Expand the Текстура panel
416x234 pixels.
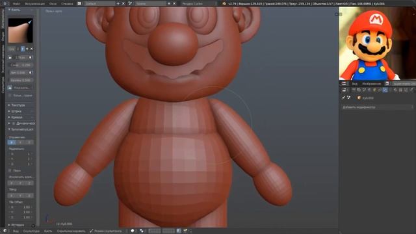coord(18,105)
